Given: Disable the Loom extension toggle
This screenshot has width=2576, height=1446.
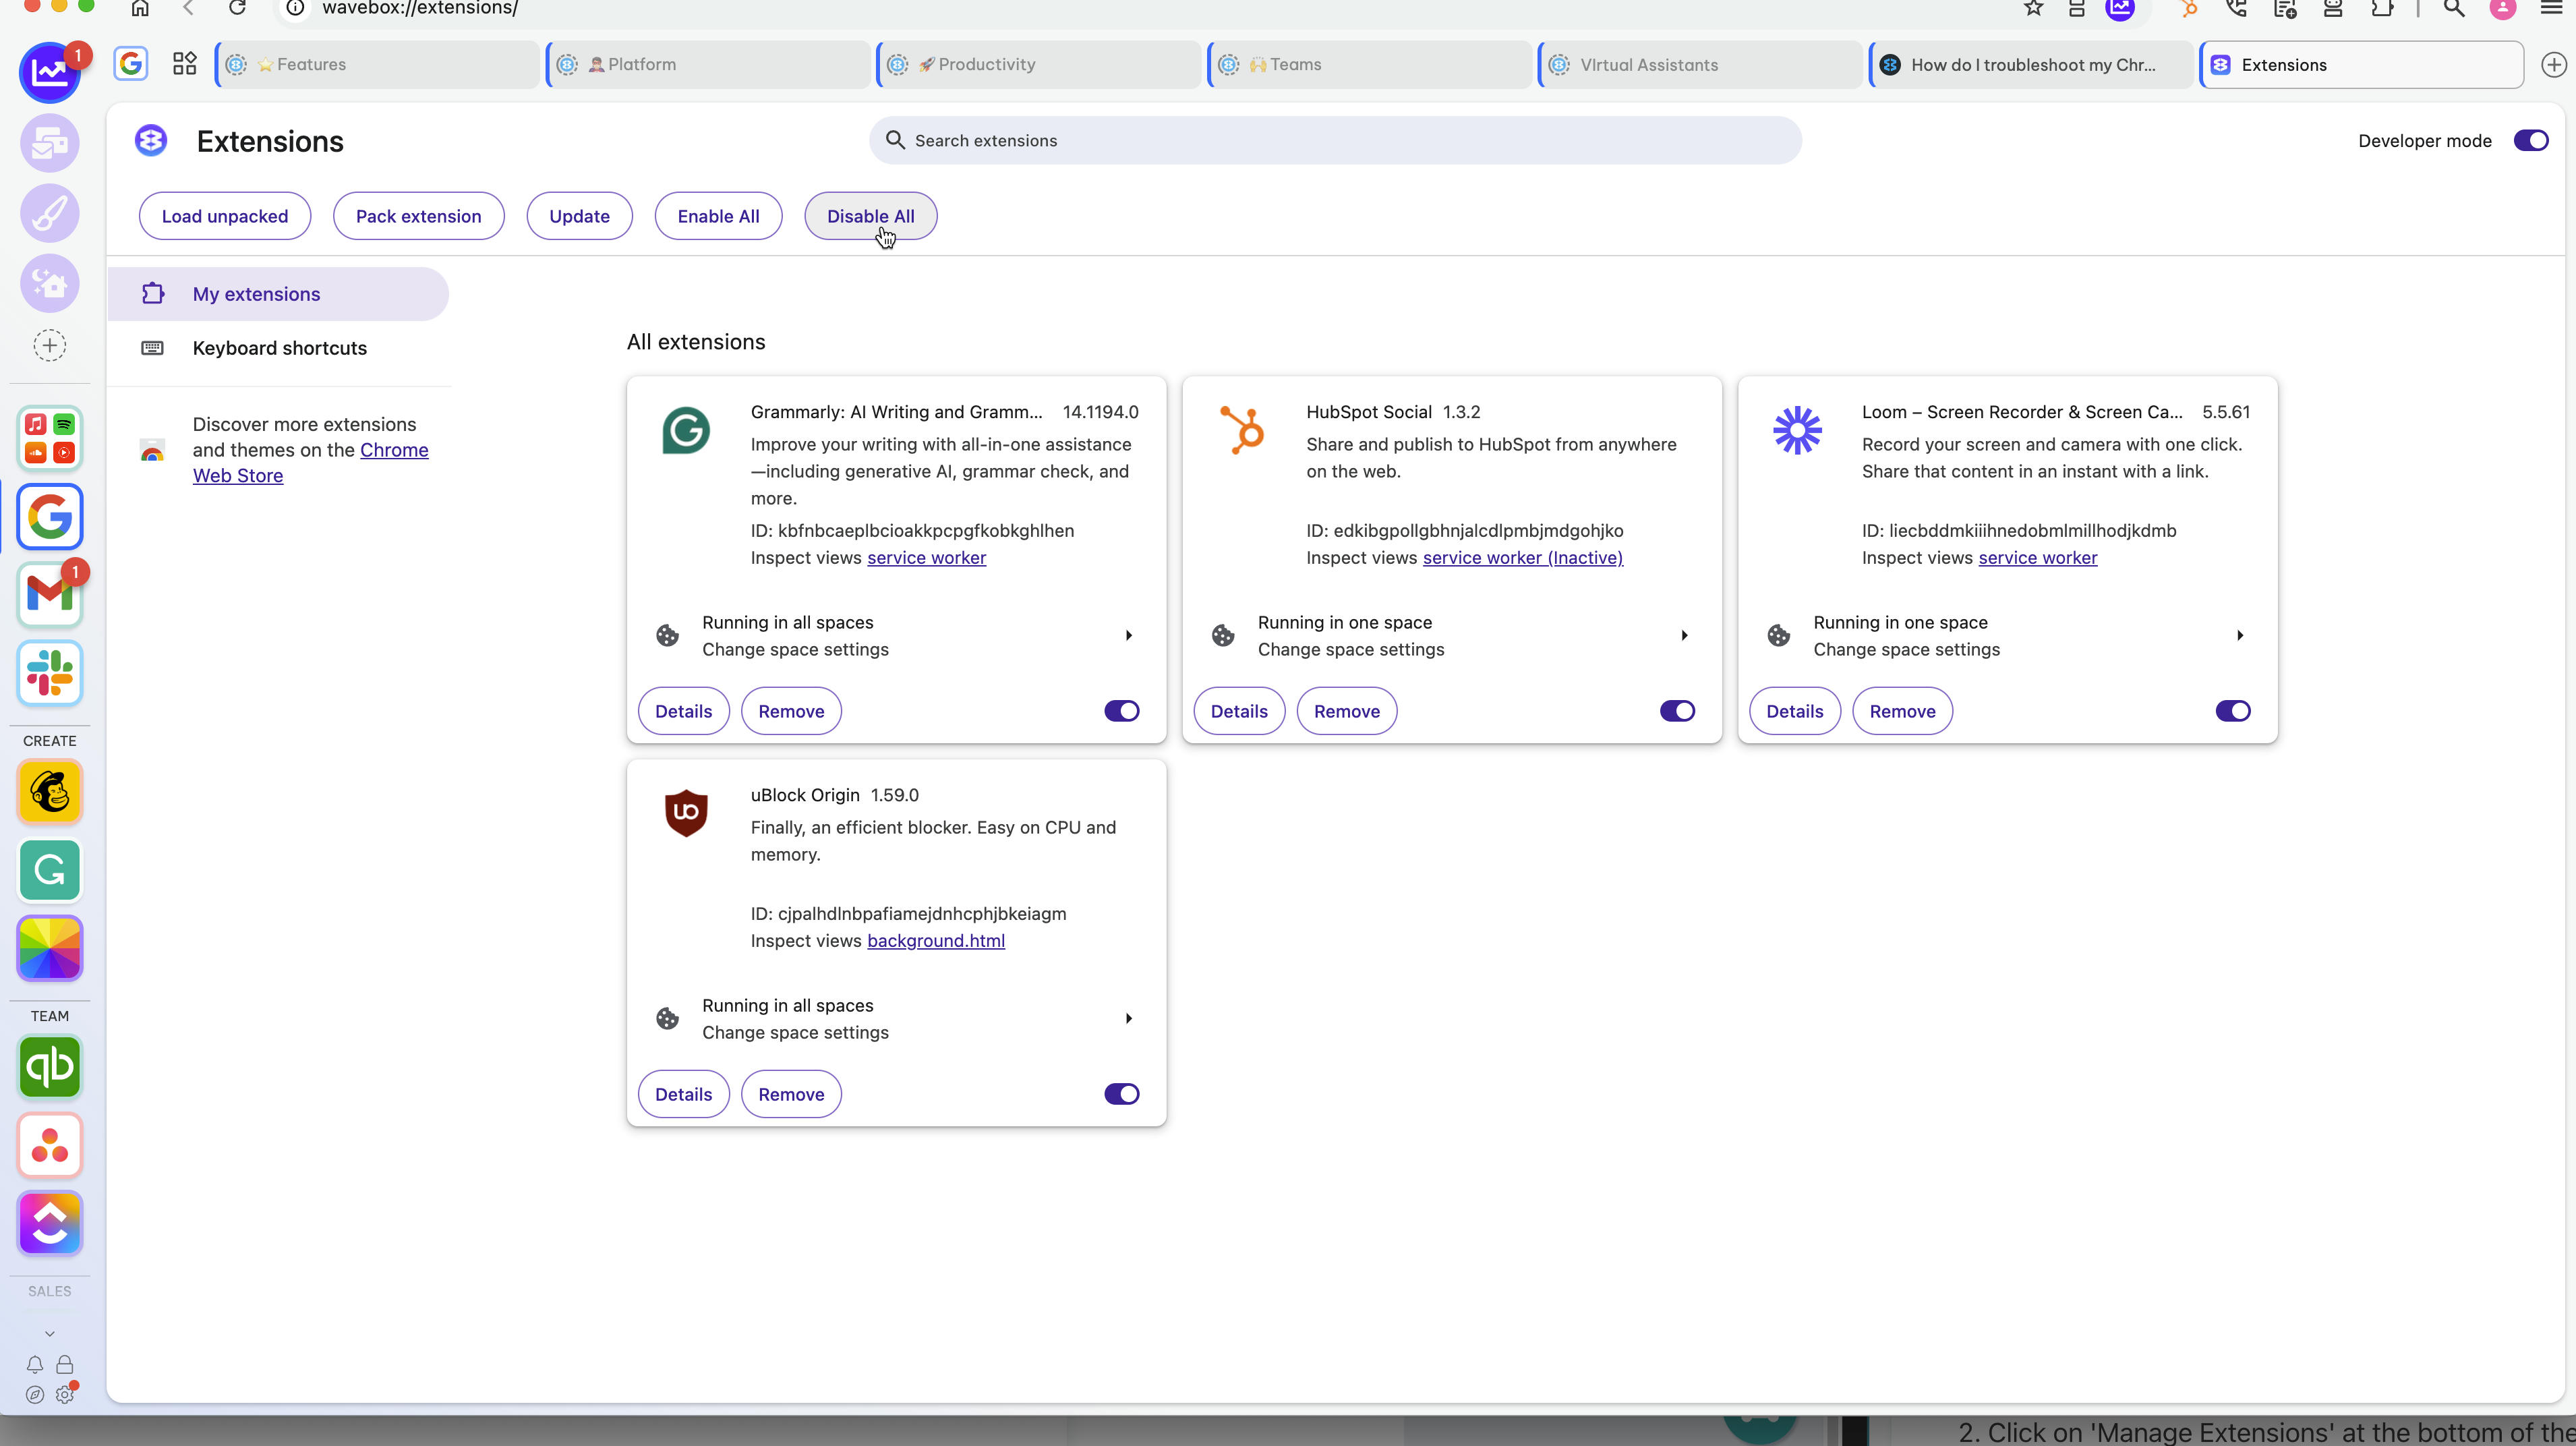Looking at the screenshot, I should click(x=2233, y=711).
